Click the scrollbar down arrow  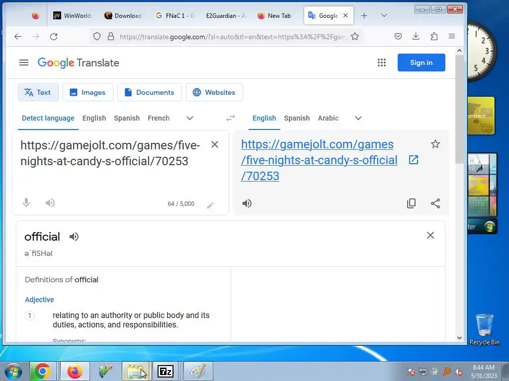[459, 337]
